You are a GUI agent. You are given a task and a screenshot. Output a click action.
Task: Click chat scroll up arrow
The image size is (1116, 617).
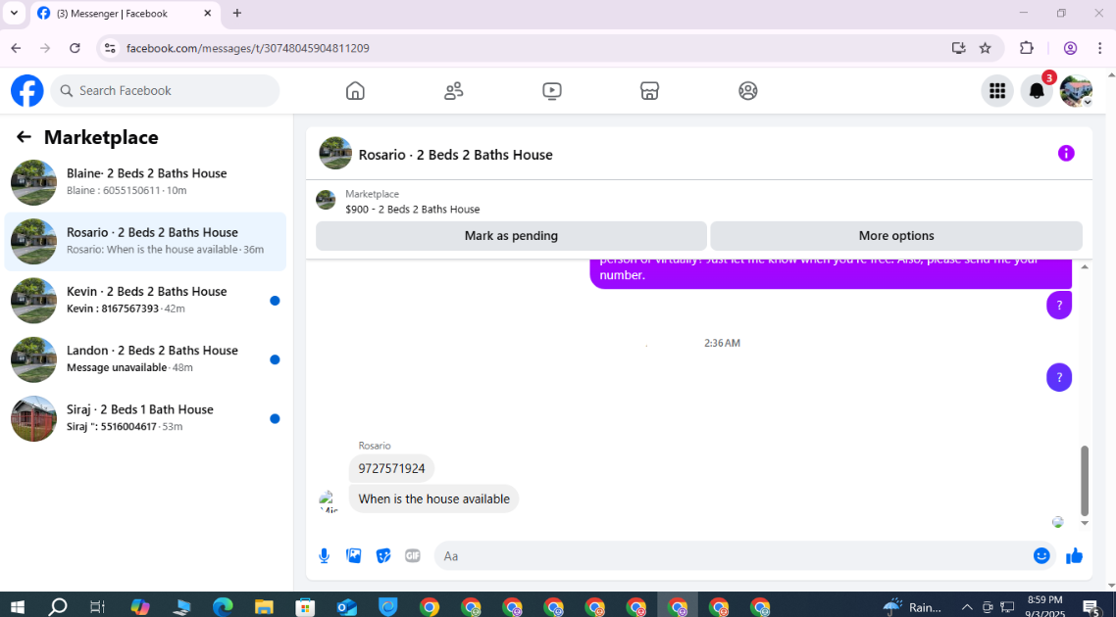pos(1085,266)
